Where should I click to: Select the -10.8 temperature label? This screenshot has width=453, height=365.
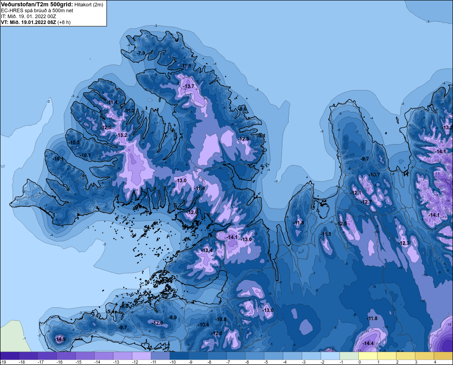(x=221, y=319)
